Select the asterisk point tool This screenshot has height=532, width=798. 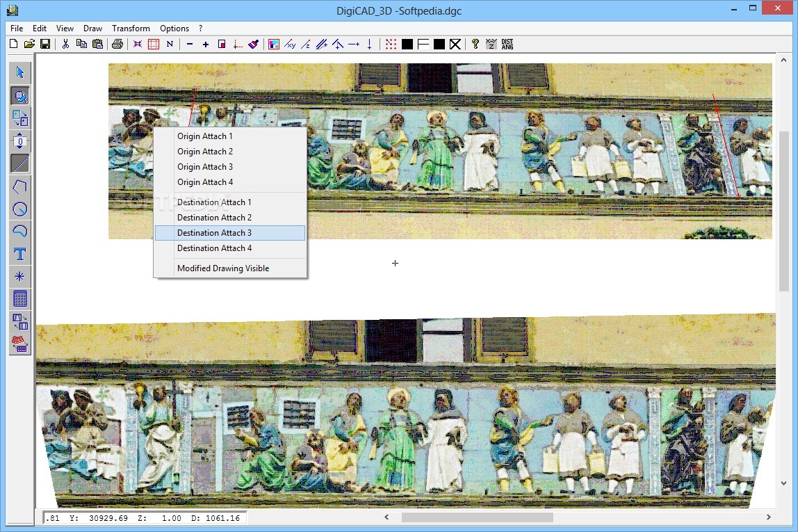pyautogui.click(x=20, y=277)
